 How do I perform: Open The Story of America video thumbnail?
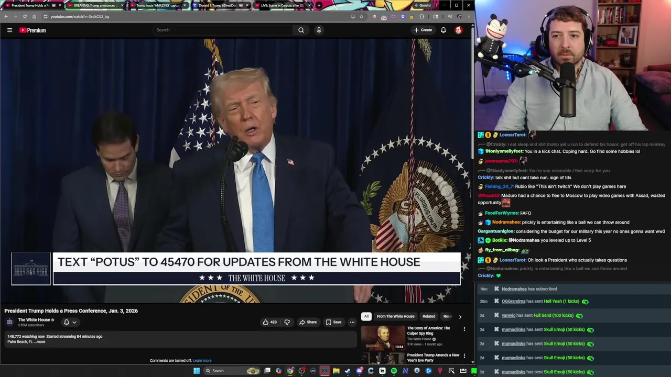click(x=383, y=338)
